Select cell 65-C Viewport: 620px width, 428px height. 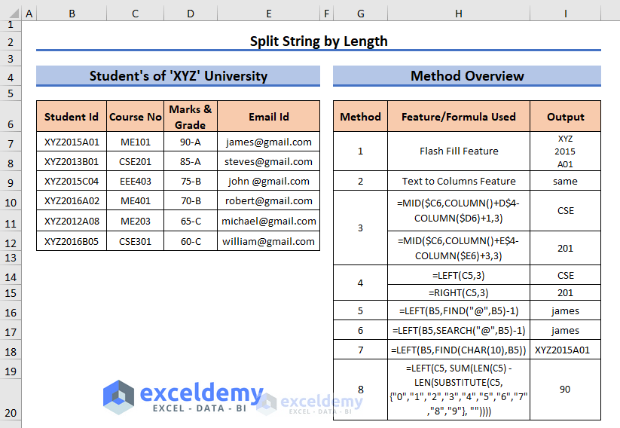click(191, 221)
